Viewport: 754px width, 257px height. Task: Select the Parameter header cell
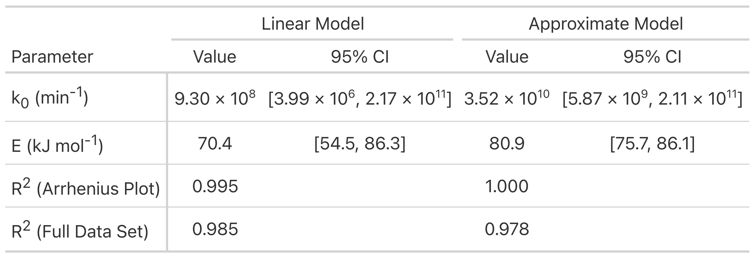[52, 57]
